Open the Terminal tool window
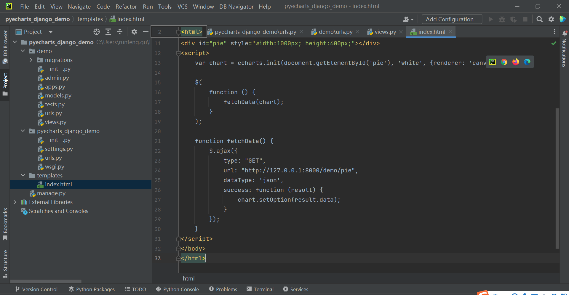 (260, 289)
